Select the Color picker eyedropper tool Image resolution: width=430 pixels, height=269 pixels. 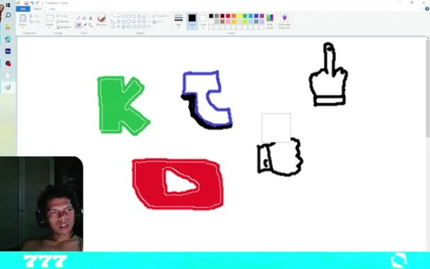click(84, 25)
